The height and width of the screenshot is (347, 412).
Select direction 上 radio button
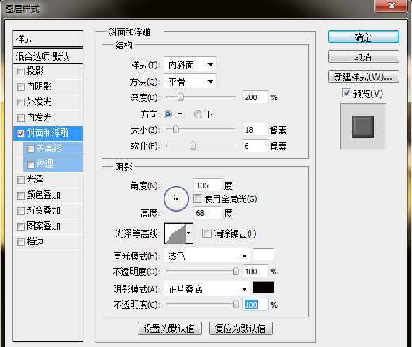pos(168,114)
